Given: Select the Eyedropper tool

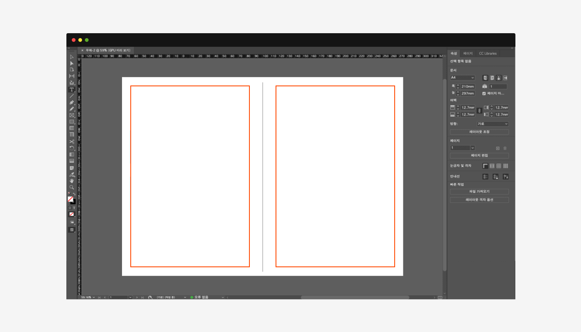Looking at the screenshot, I should click(72, 174).
